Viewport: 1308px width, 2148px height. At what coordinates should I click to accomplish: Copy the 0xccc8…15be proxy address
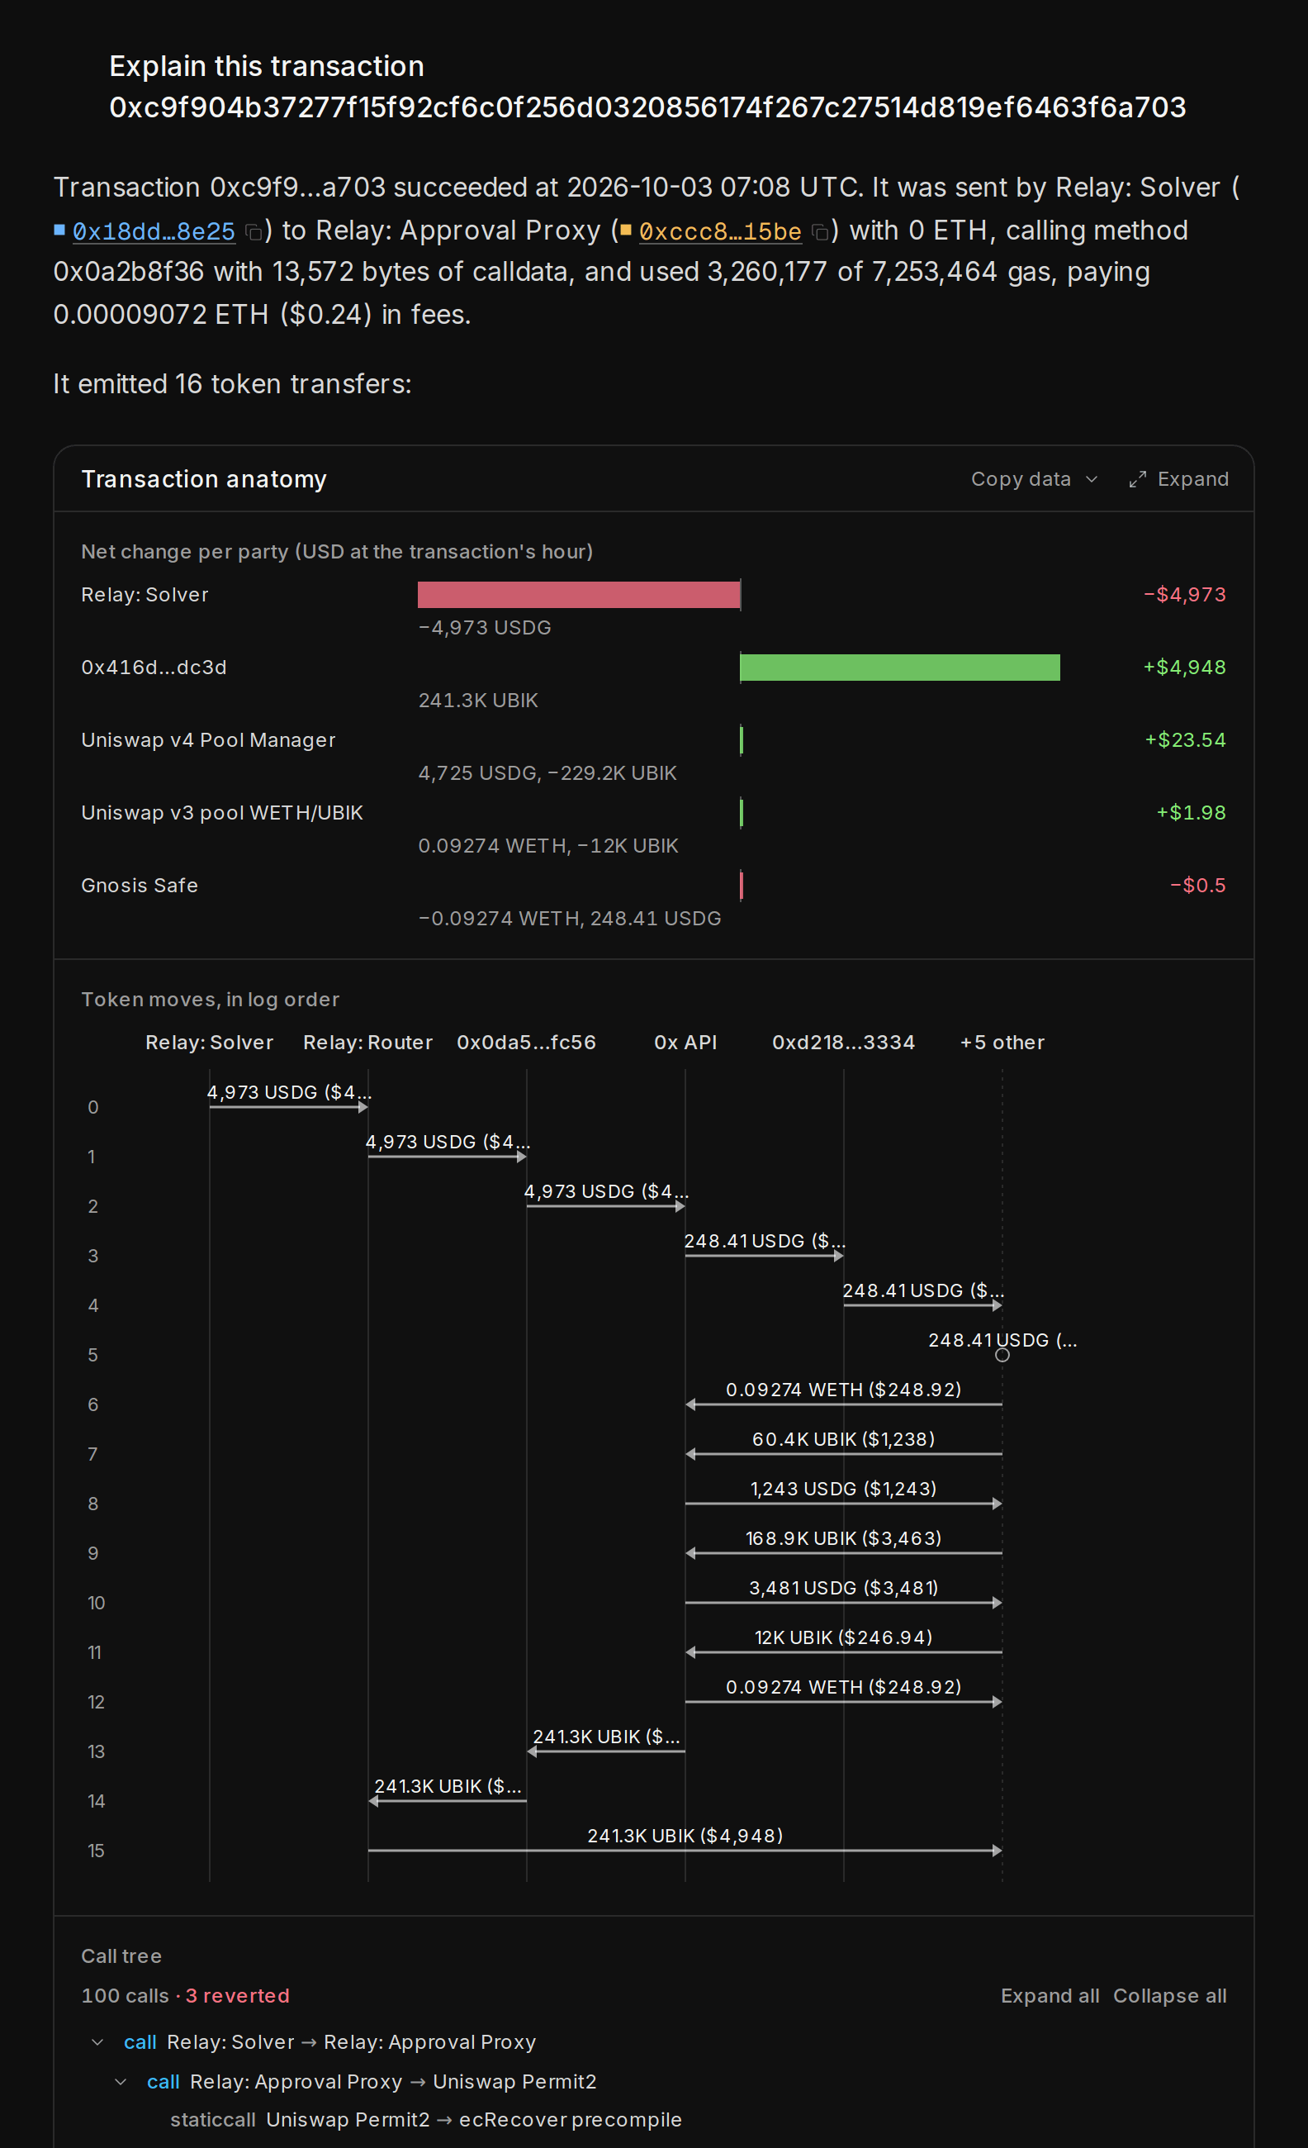point(820,232)
